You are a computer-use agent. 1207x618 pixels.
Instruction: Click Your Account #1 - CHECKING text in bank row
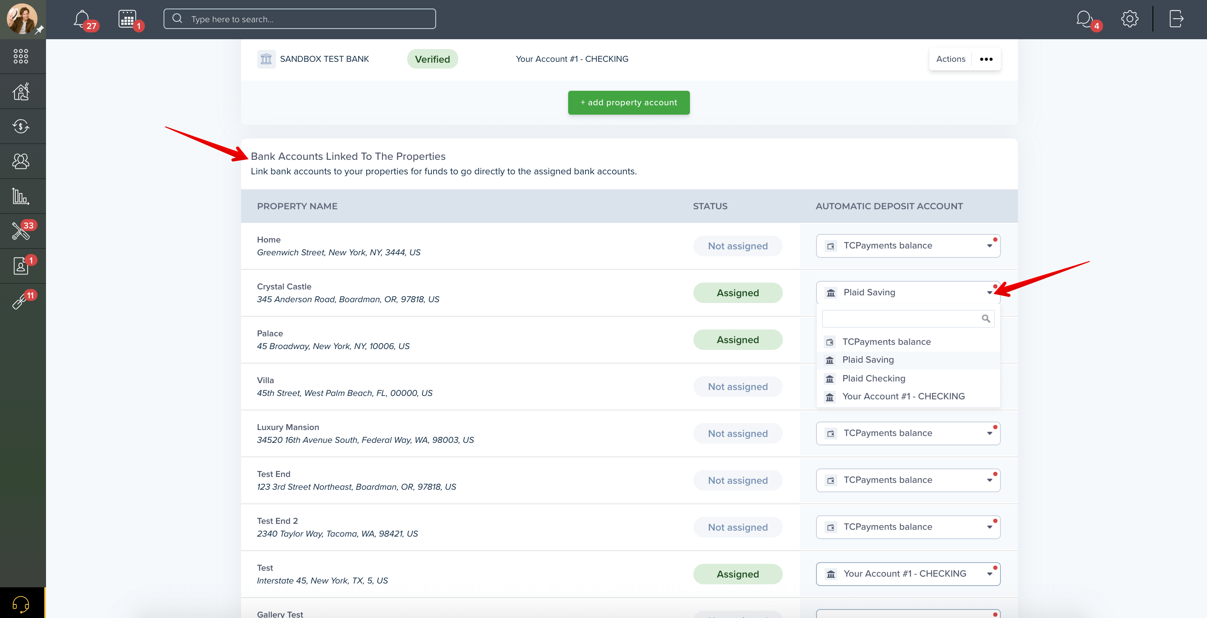572,59
